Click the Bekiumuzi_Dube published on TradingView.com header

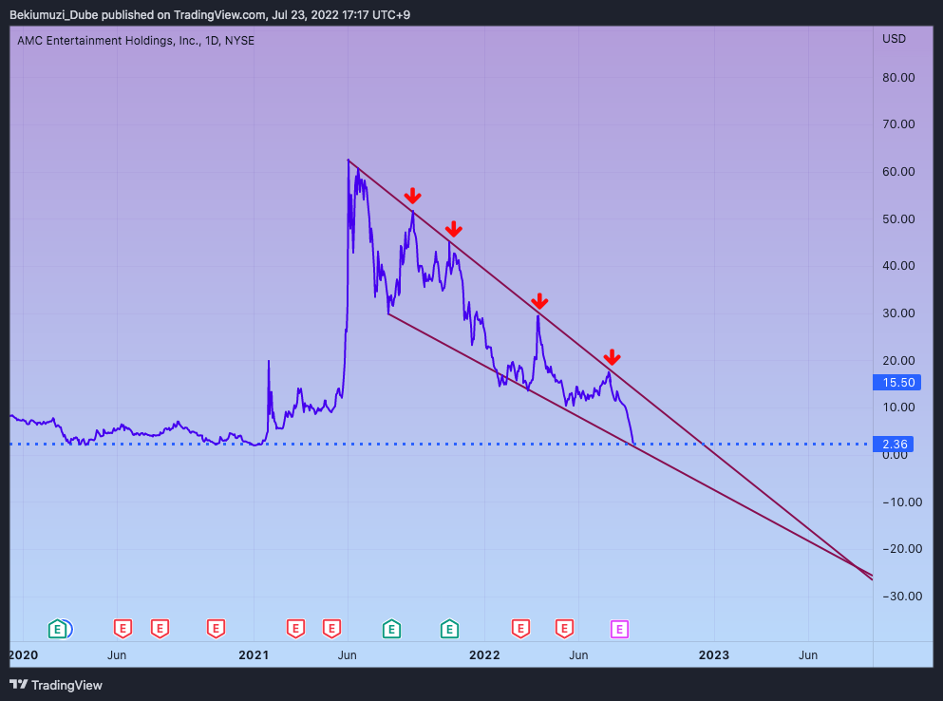210,15
